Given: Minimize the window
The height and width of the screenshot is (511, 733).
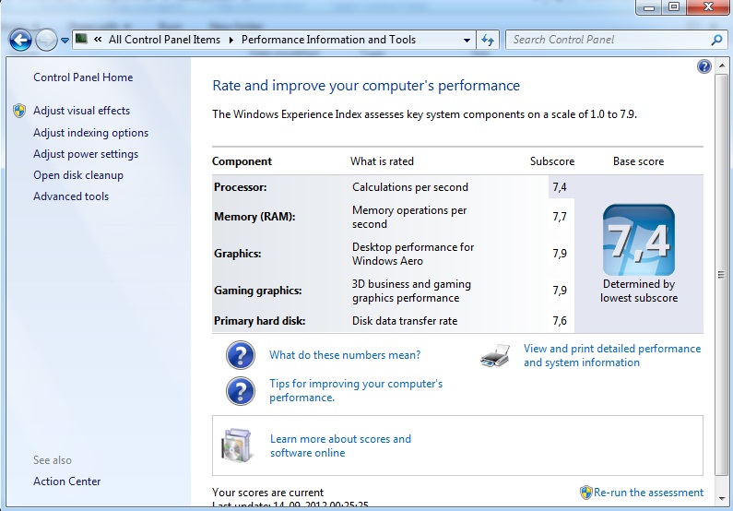Looking at the screenshot, I should [x=649, y=7].
